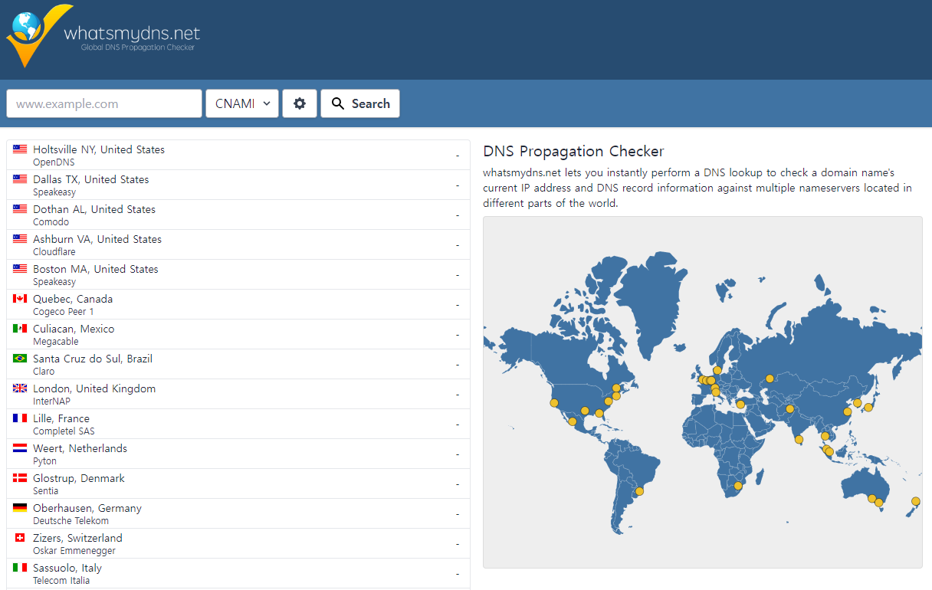Select the Glostrup, Denmark row text
Screen dimensions: 932x590
pos(79,478)
